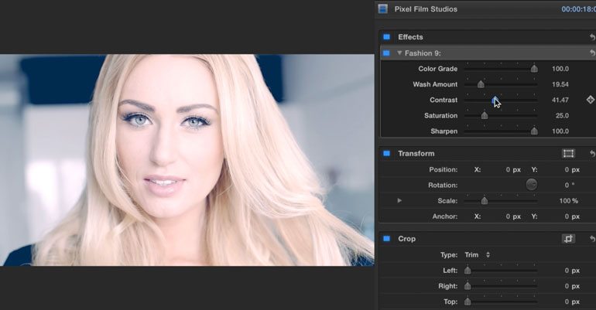
Task: Click the Saturation value 25.0
Action: [x=562, y=115]
